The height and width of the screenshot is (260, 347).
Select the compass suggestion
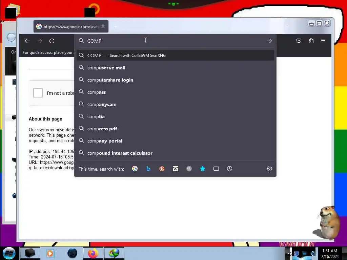[x=175, y=92]
